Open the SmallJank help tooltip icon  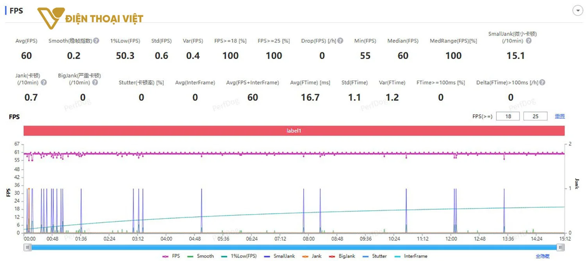coord(529,41)
